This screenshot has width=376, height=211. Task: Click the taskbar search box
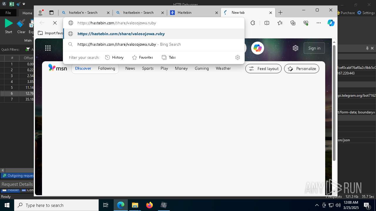pos(56,205)
